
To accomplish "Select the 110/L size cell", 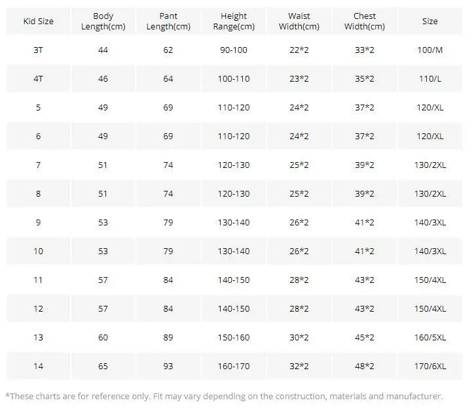I will click(430, 79).
